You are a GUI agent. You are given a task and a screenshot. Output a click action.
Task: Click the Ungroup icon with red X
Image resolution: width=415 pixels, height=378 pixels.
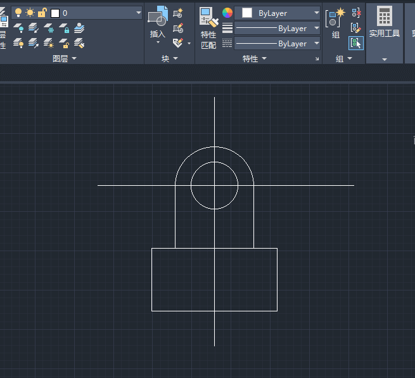pyautogui.click(x=356, y=13)
